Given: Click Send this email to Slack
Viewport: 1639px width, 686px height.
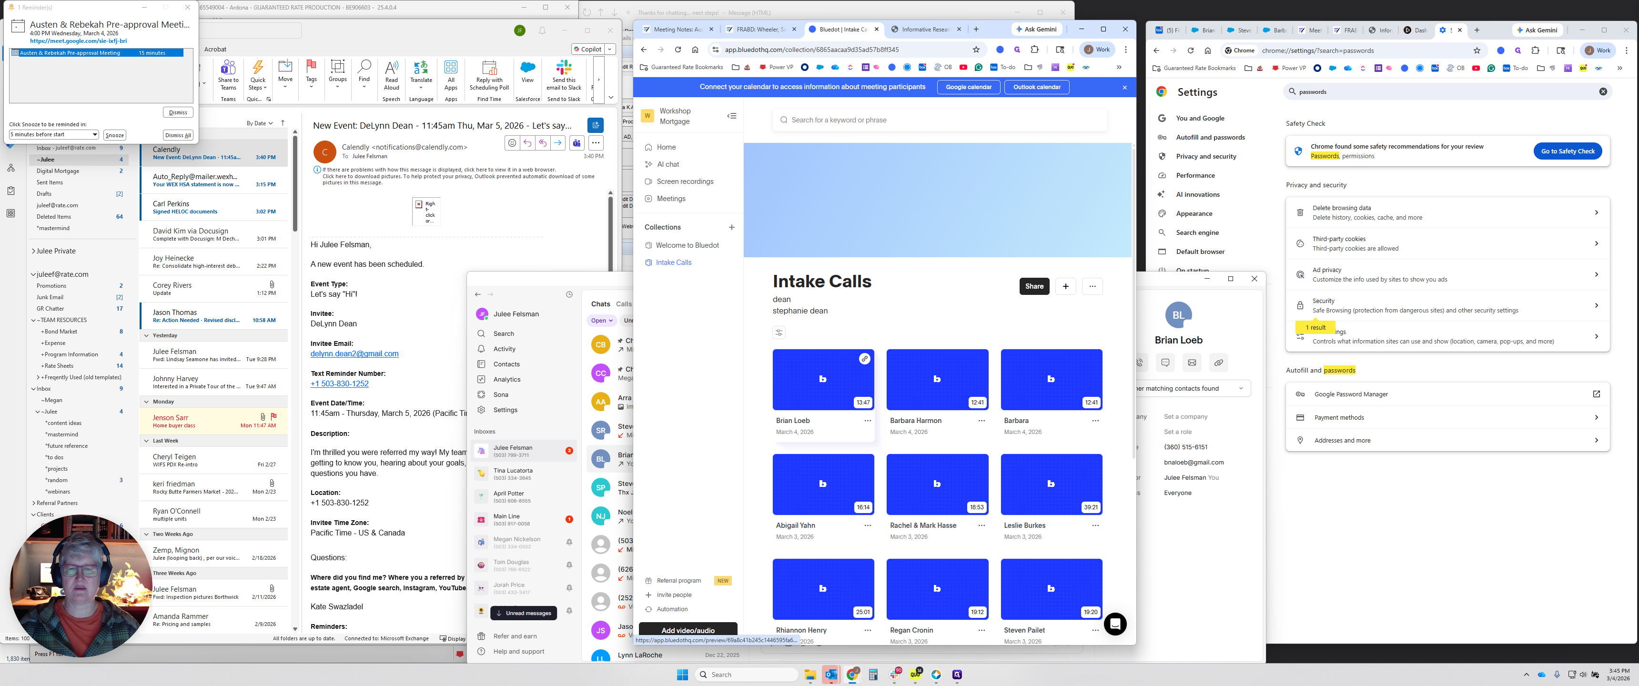Looking at the screenshot, I should coord(564,75).
